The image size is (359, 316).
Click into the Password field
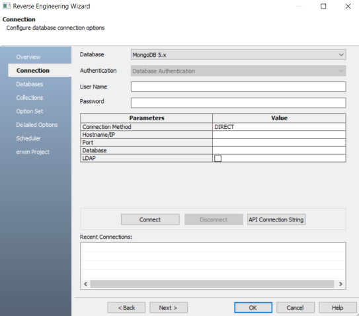[238, 103]
